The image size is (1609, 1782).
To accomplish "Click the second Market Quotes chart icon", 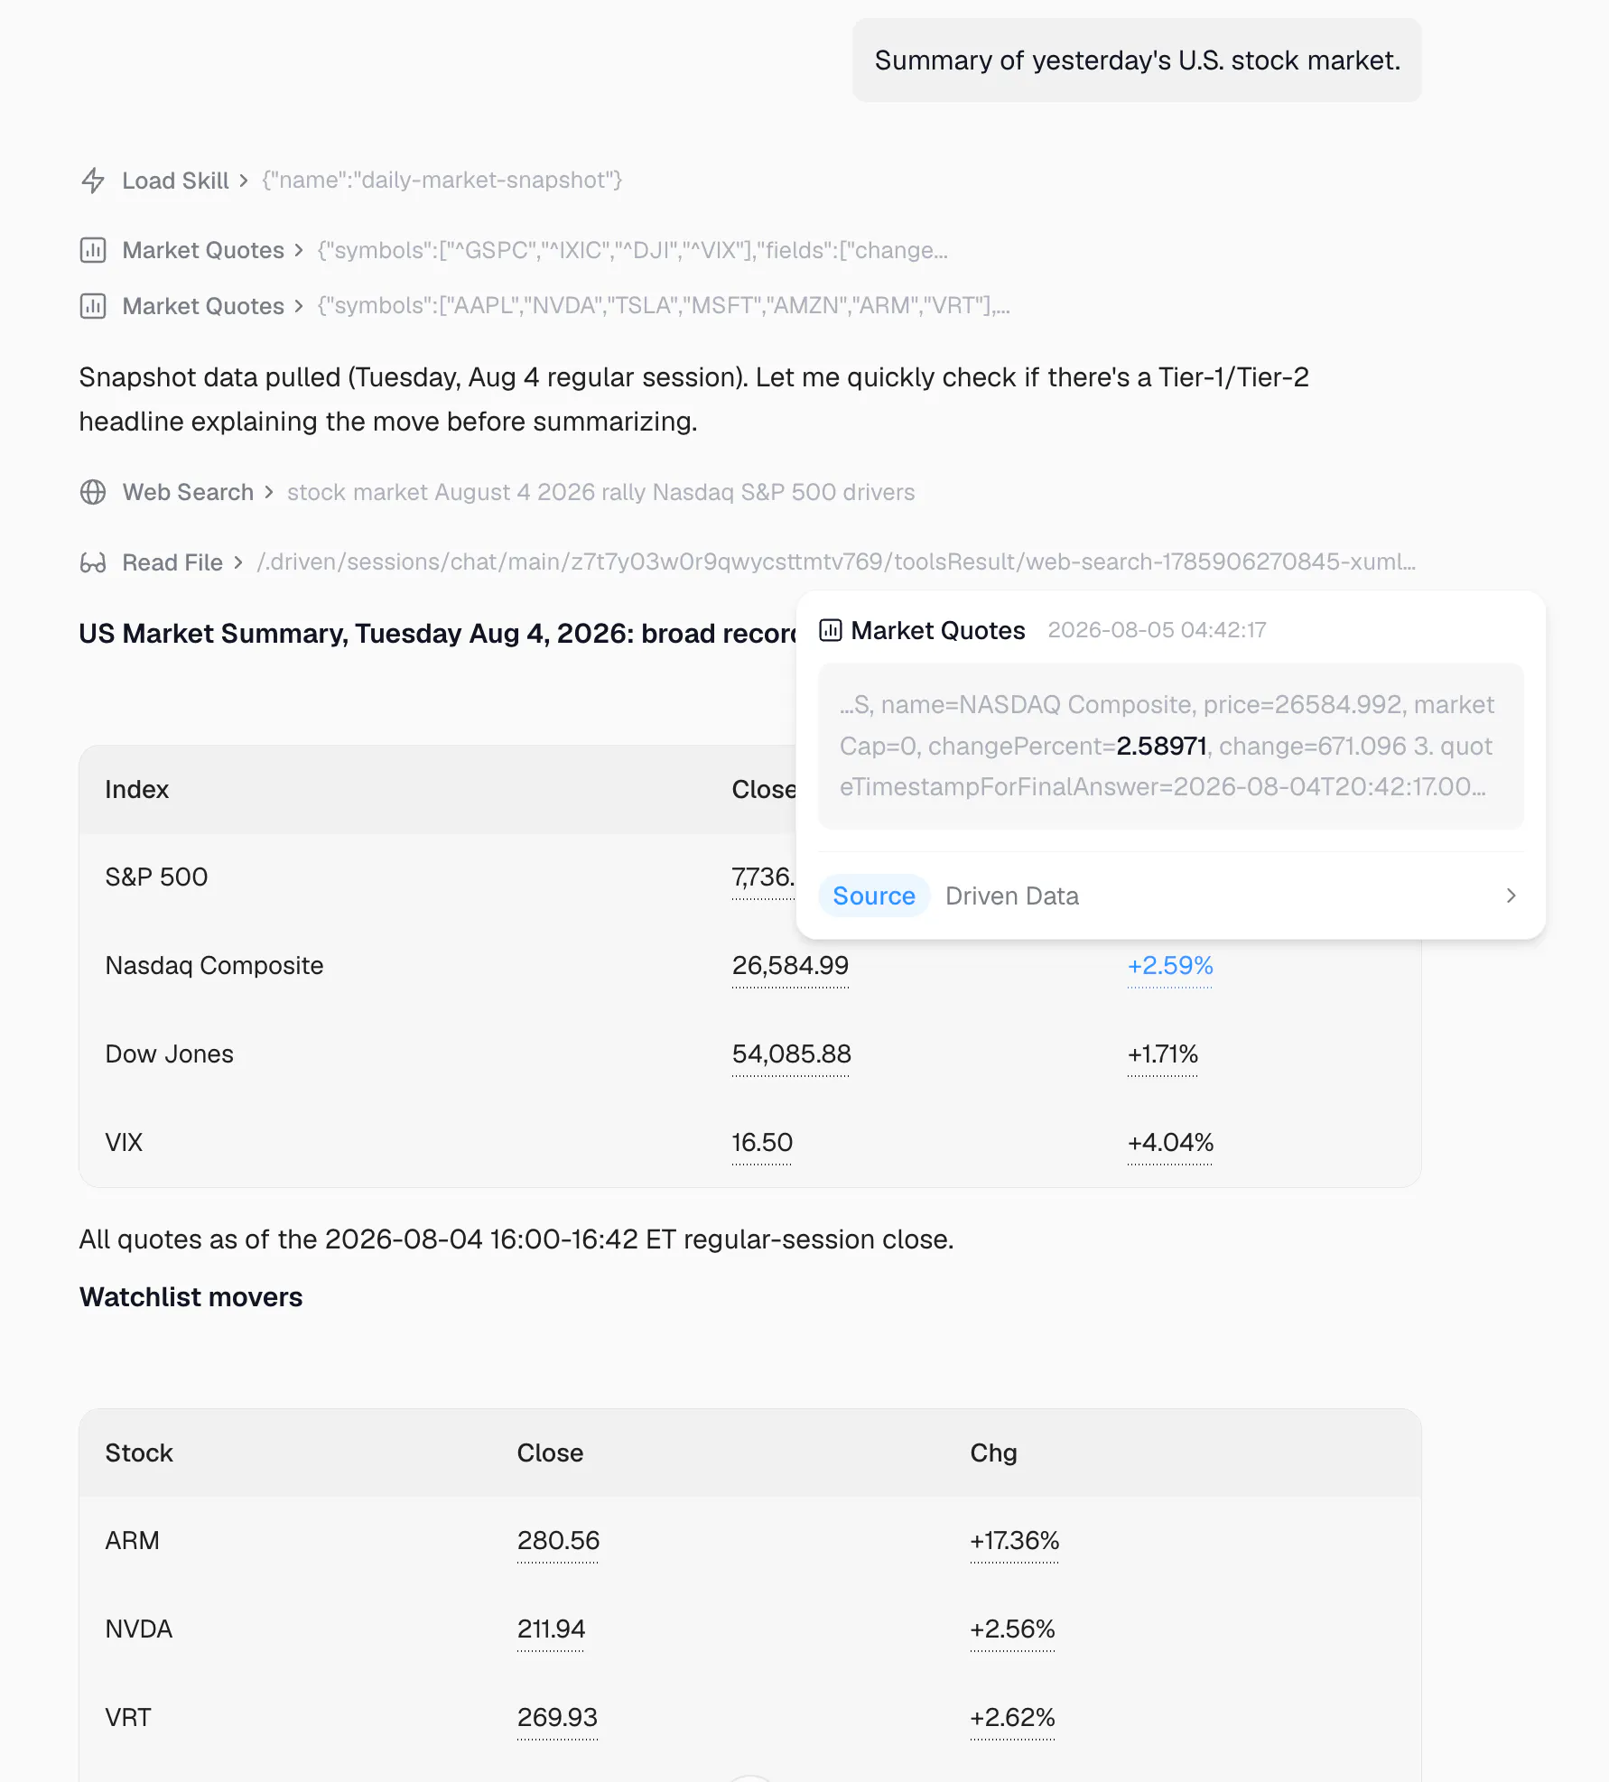I will (x=93, y=306).
